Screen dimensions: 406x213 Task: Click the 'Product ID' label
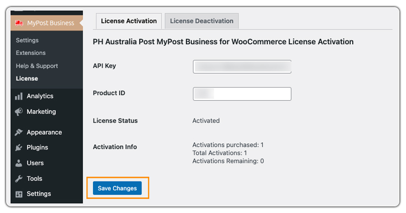pos(109,93)
